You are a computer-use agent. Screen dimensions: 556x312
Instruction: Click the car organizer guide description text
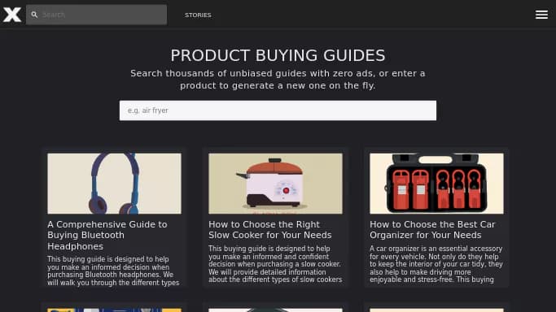click(436, 264)
